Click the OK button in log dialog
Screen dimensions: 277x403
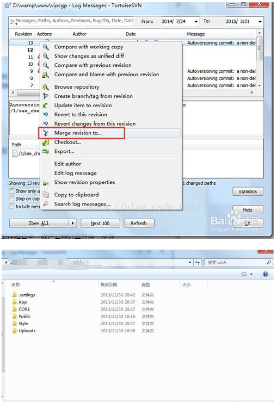pyautogui.click(x=248, y=223)
